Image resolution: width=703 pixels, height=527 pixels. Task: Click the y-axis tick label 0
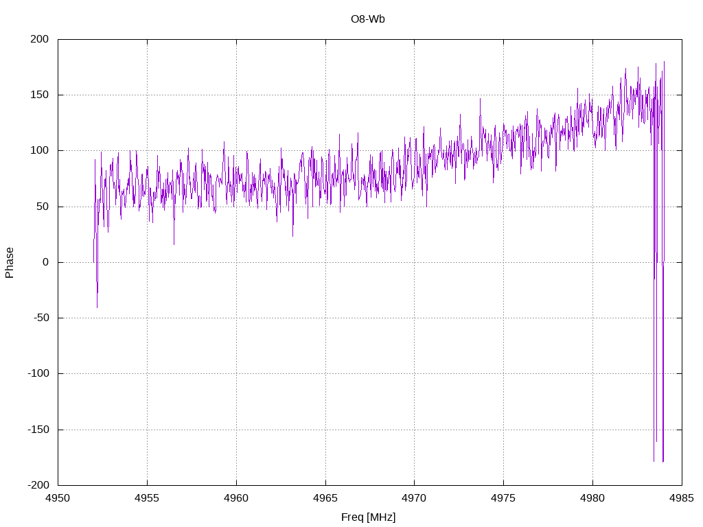tap(46, 262)
